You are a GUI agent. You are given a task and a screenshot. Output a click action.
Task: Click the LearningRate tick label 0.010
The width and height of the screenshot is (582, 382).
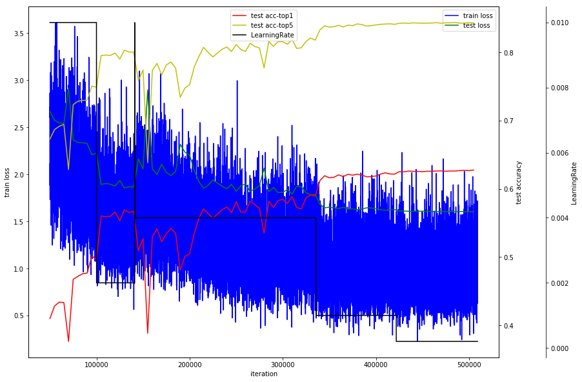click(559, 23)
